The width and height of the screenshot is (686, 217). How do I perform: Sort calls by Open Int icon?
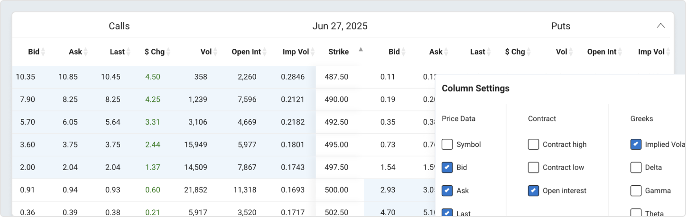pos(265,52)
